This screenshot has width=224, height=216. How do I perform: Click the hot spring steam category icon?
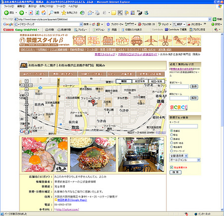tap(122, 40)
